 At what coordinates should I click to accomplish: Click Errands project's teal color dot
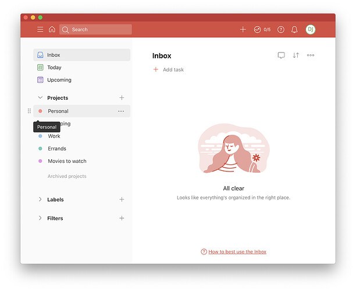pyautogui.click(x=40, y=149)
